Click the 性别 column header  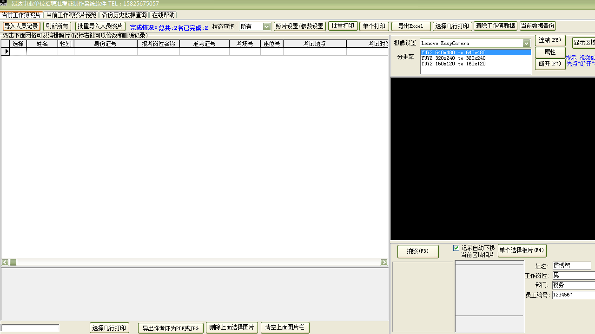[66, 44]
